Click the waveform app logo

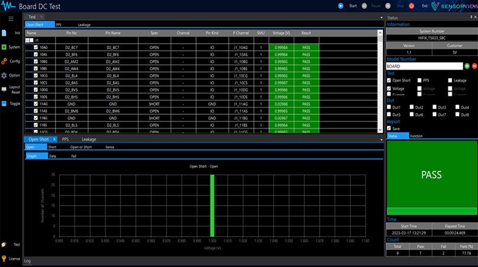click(8, 6)
